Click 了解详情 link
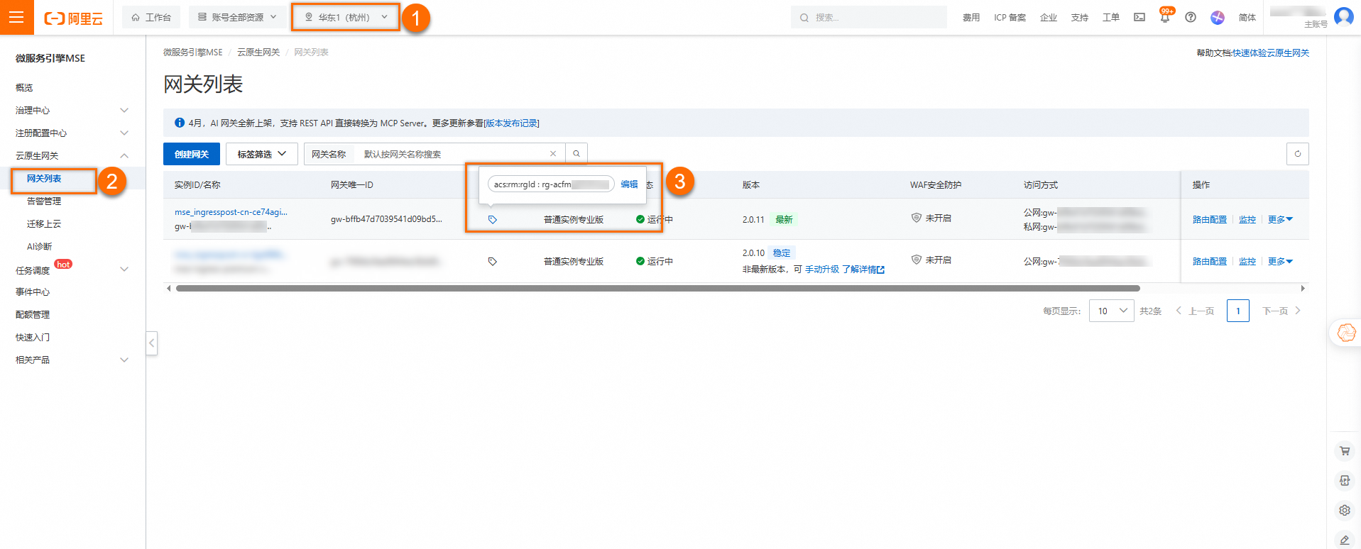 (863, 270)
